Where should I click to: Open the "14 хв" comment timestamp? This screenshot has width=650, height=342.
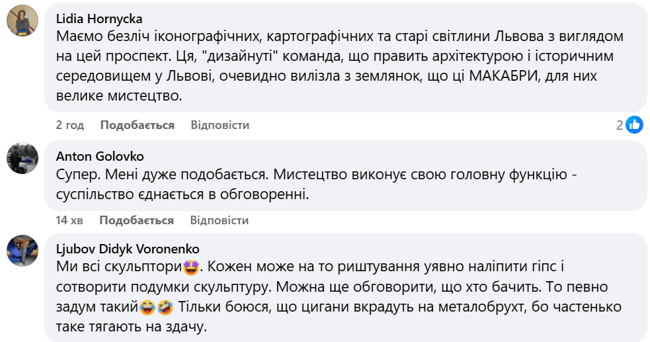pos(69,220)
